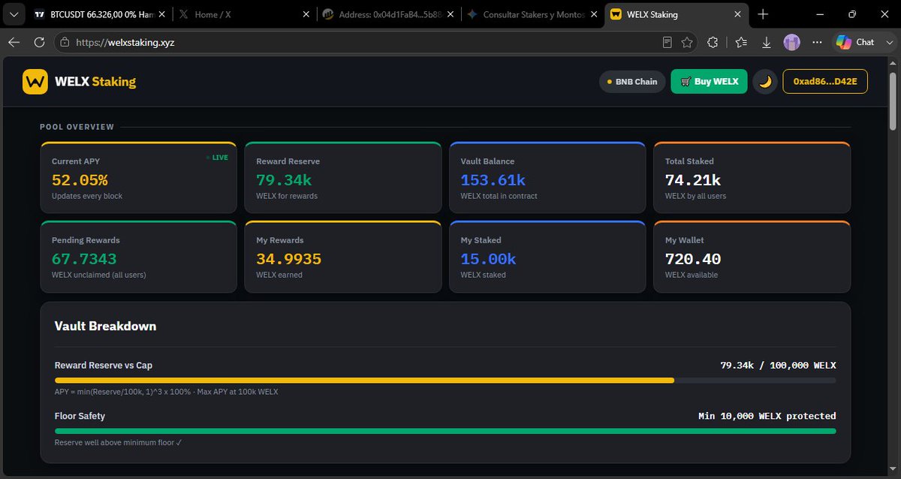
Task: Click the WELX yellow logo icon
Action: (x=35, y=81)
